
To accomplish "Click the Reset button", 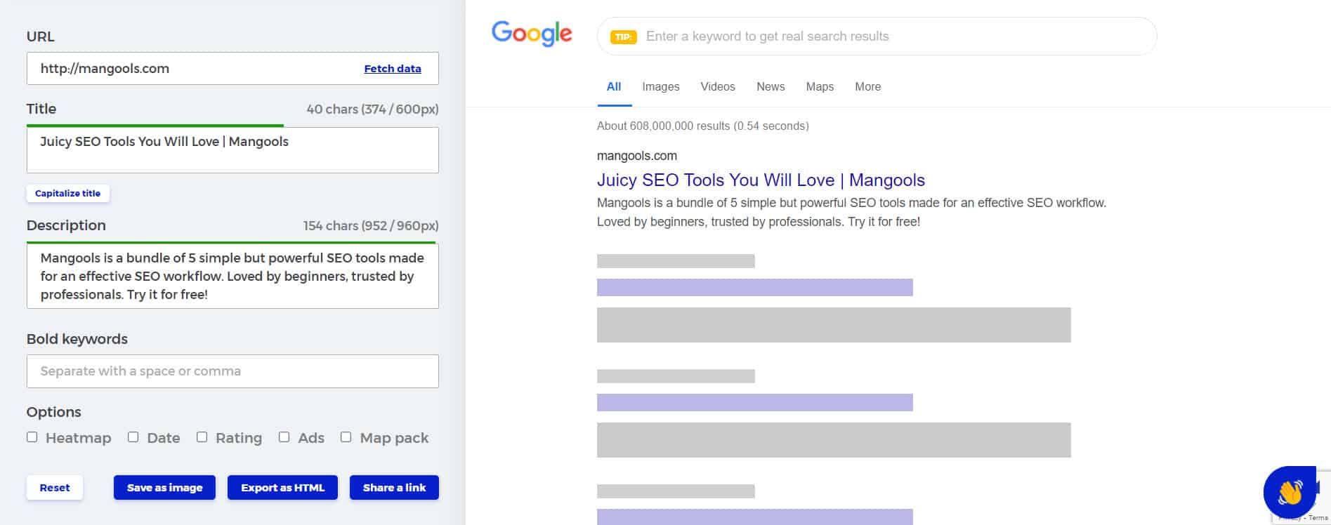I will click(x=55, y=488).
